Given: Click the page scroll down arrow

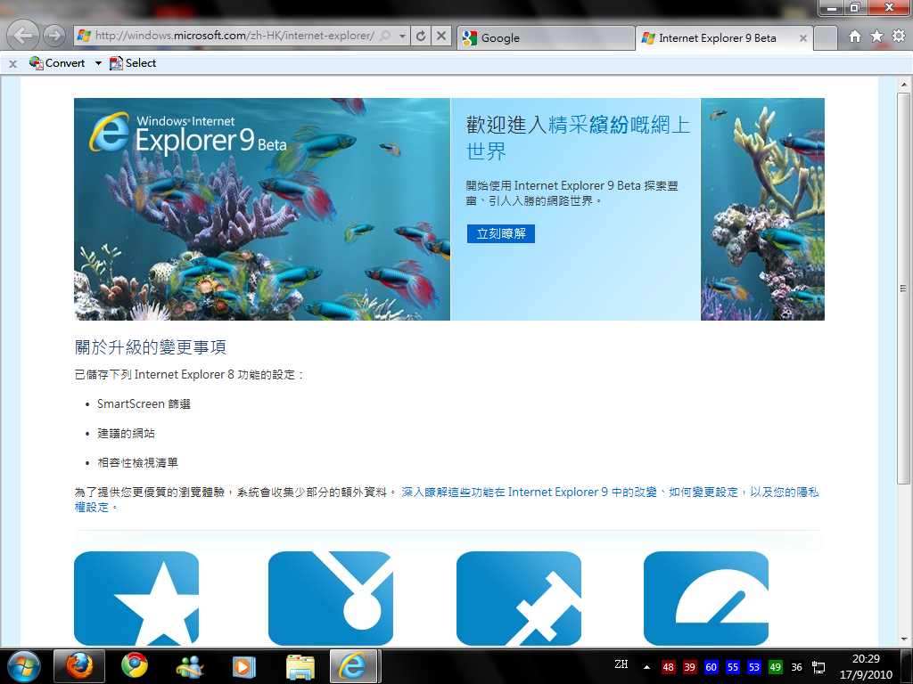Looking at the screenshot, I should pos(904,639).
